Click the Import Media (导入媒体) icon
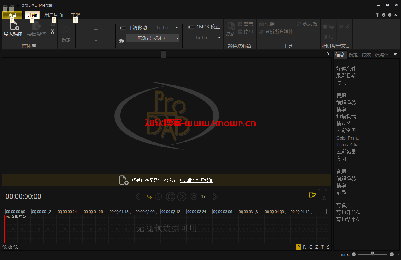The width and height of the screenshot is (401, 260). click(14, 26)
